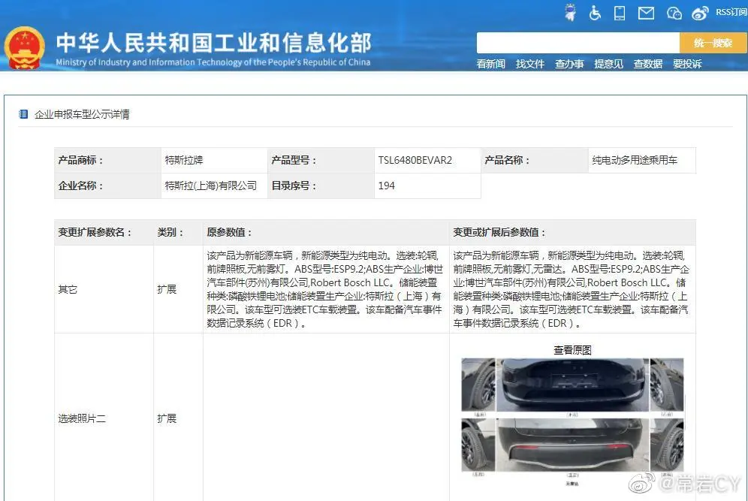
Task: Click the Tesla optional-equipment photo thumbnail
Action: (x=572, y=422)
